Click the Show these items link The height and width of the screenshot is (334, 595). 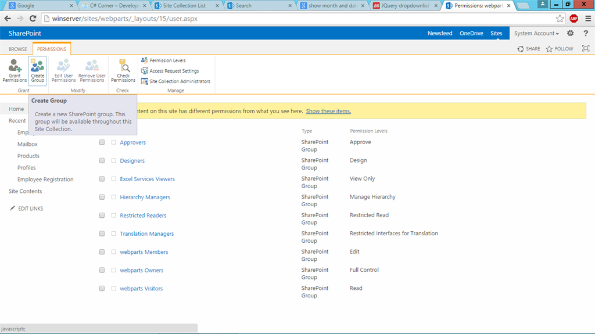coord(328,111)
